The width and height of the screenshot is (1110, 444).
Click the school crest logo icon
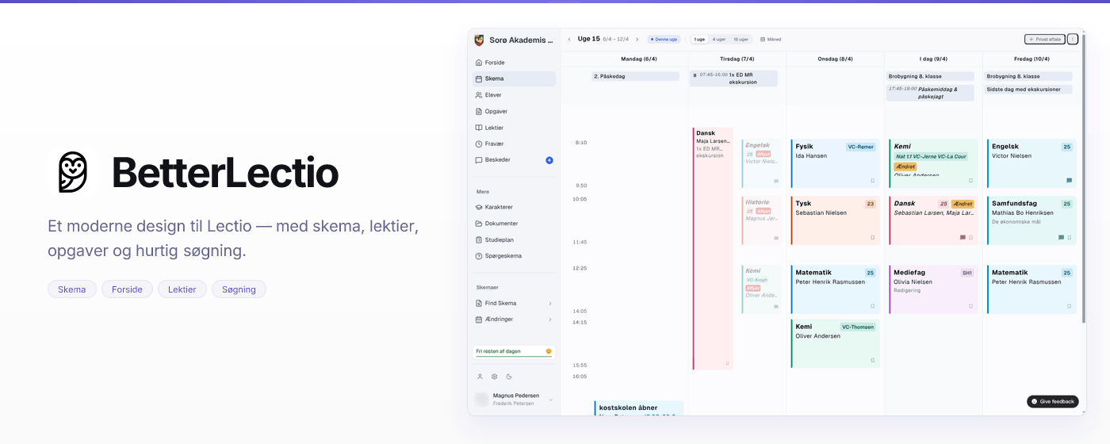click(x=479, y=40)
